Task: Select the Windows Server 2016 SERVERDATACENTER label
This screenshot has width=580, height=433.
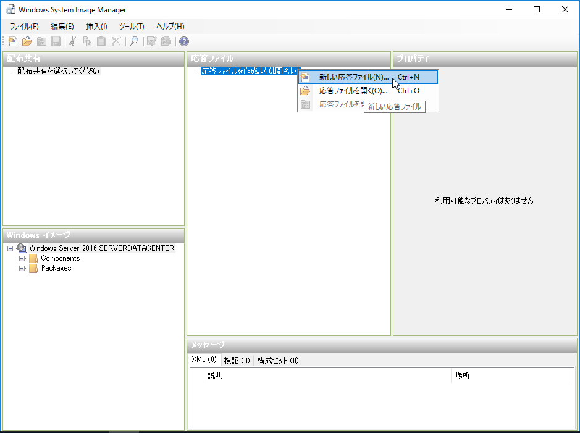Action: pyautogui.click(x=102, y=248)
